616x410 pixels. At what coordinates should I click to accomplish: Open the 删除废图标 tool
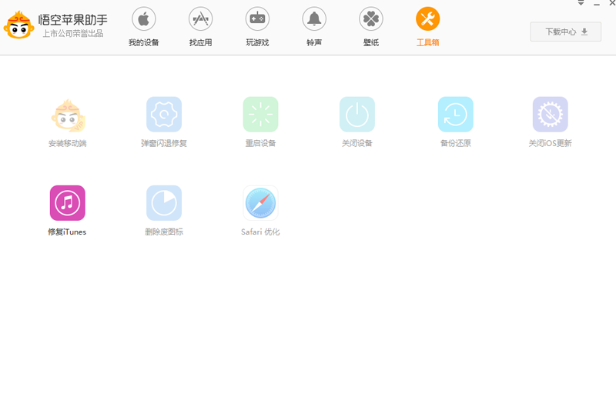click(x=164, y=203)
